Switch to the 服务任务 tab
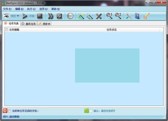 click(x=29, y=24)
